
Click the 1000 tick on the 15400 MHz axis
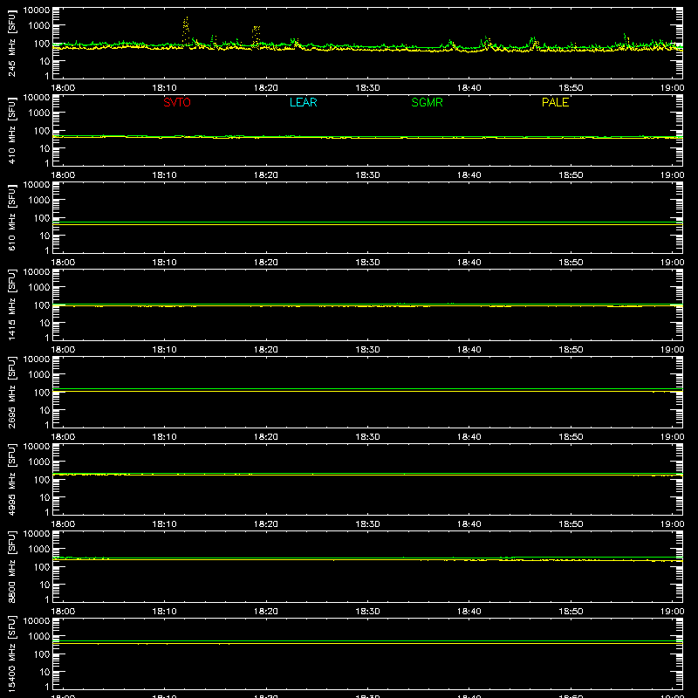39,637
